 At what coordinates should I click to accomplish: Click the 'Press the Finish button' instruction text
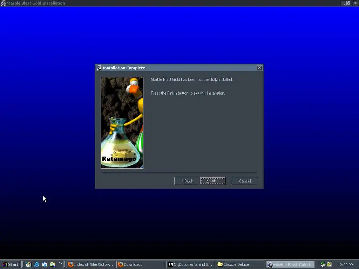click(188, 93)
